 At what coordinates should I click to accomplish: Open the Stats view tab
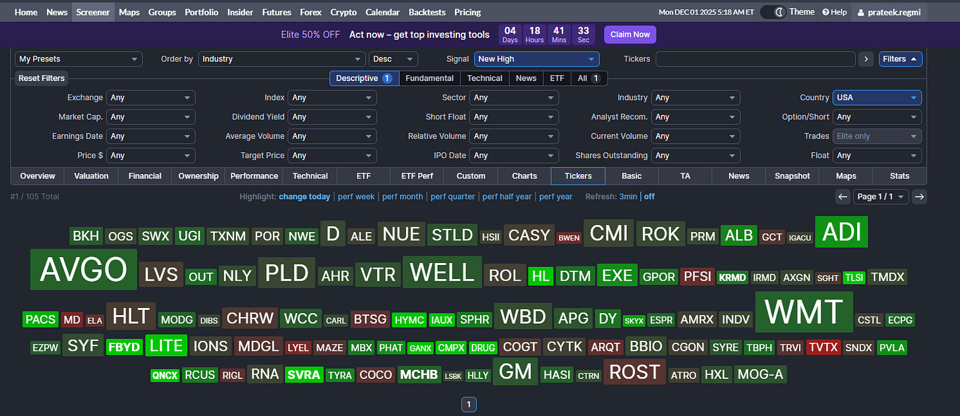(899, 176)
